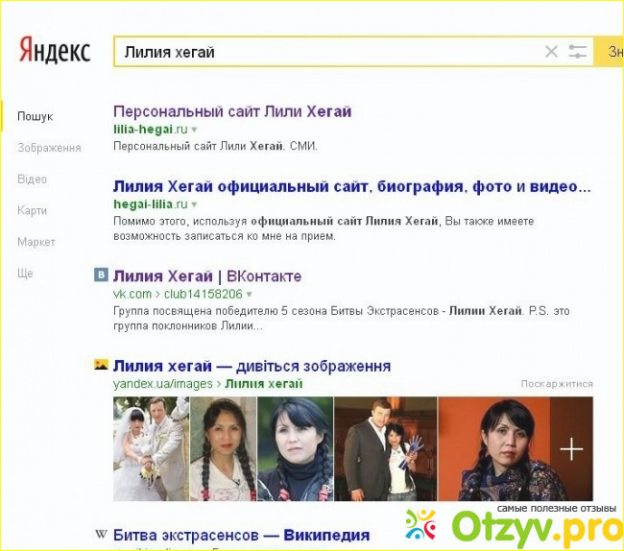Select the Карти tab
This screenshot has width=624, height=551.
pyautogui.click(x=32, y=210)
